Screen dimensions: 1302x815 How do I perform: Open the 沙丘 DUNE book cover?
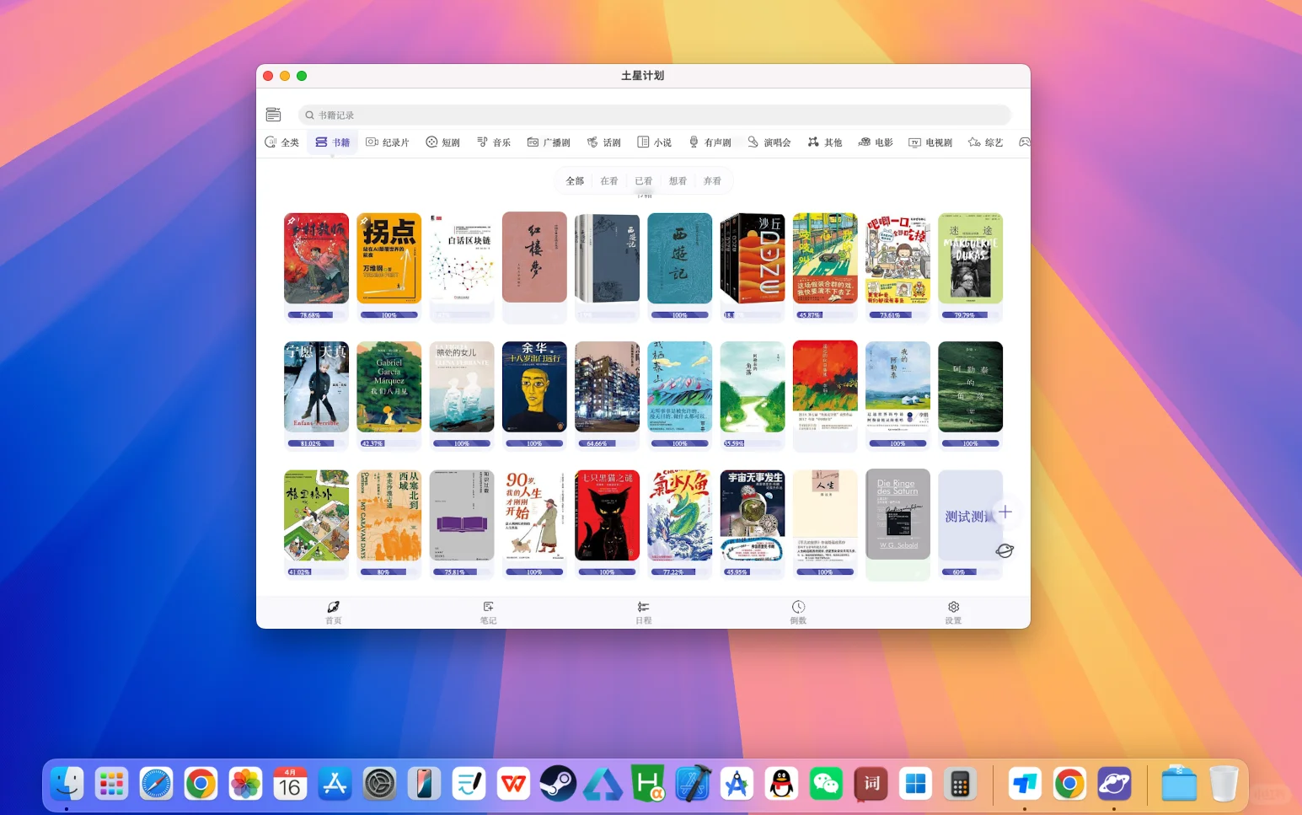[x=753, y=258]
